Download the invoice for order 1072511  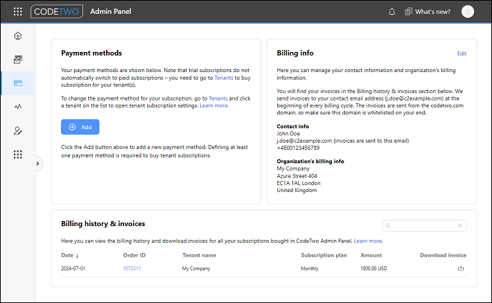tap(461, 268)
